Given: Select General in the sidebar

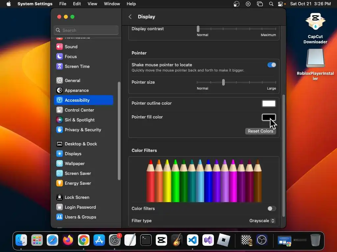Looking at the screenshot, I should pos(84,81).
